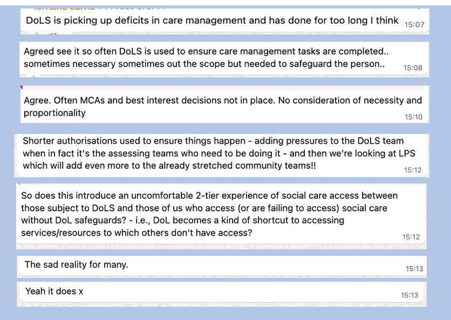Click the timestamp on 'Yeah it does x'
Image resolution: width=451 pixels, height=320 pixels.
[409, 295]
